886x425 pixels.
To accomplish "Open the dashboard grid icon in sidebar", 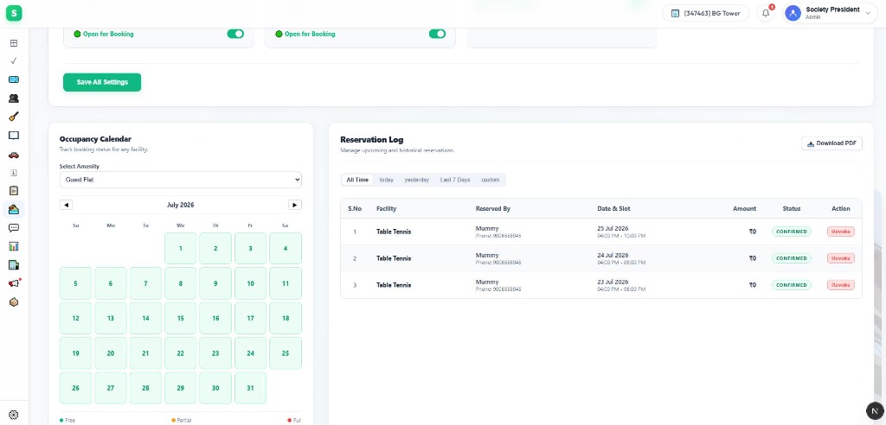I will click(14, 43).
